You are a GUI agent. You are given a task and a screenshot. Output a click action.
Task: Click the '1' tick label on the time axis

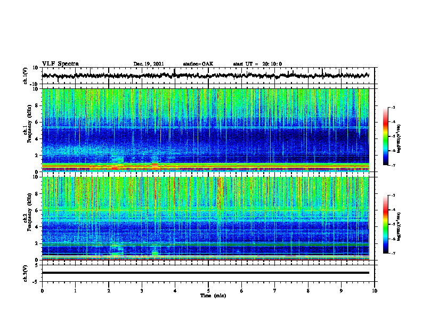(x=75, y=291)
